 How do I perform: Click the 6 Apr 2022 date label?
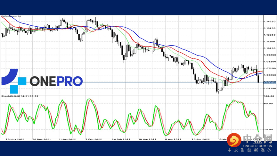tap(173, 139)
